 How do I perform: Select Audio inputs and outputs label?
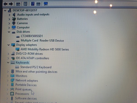point(33,15)
